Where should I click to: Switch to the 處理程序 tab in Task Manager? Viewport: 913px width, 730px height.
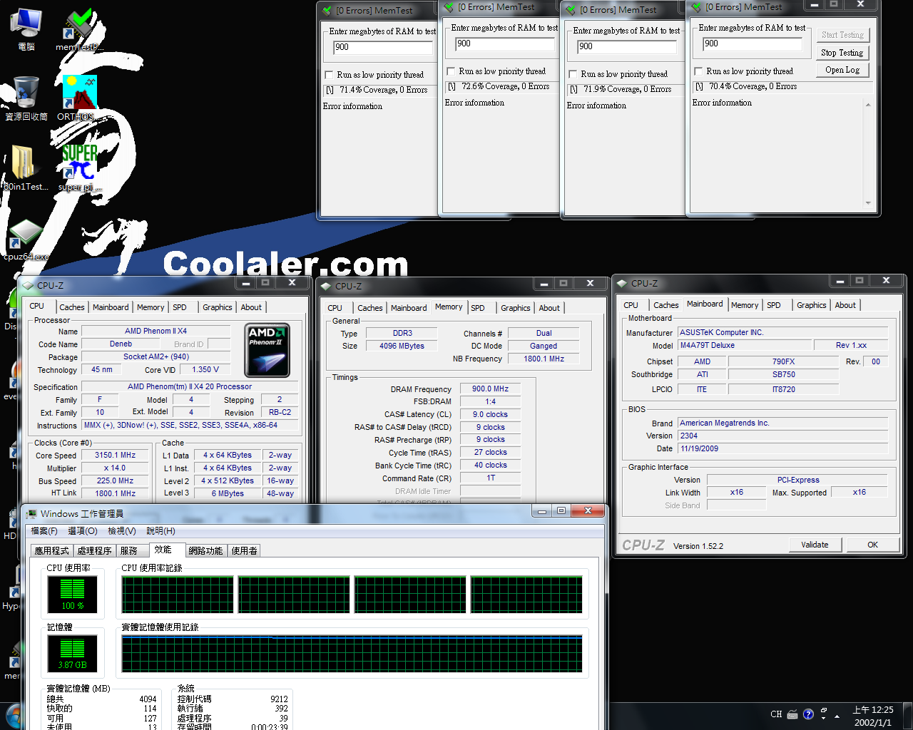(x=94, y=551)
